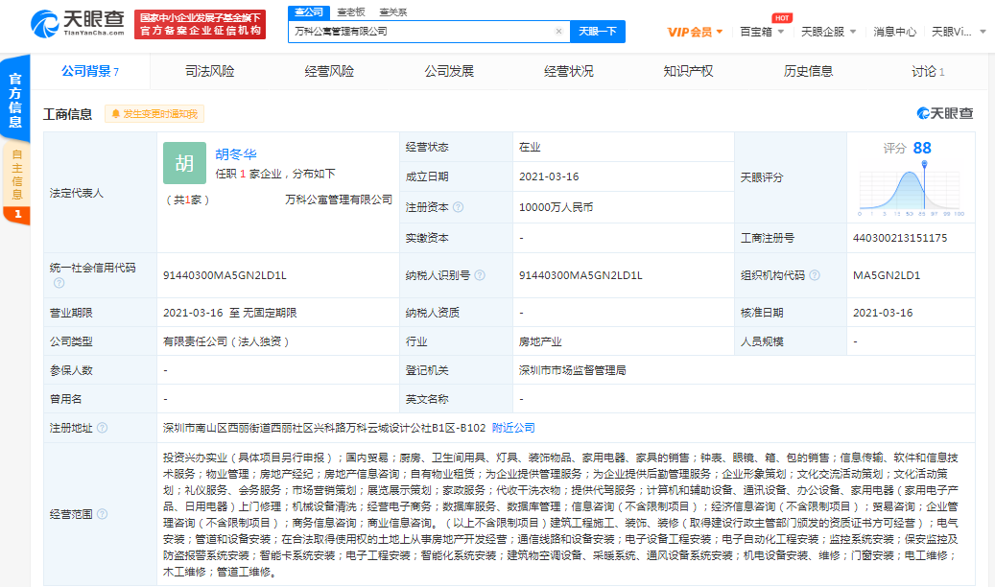Screen dimensions: 995x587
Task: Click the help icon next to 注册地址
Action: tap(102, 428)
